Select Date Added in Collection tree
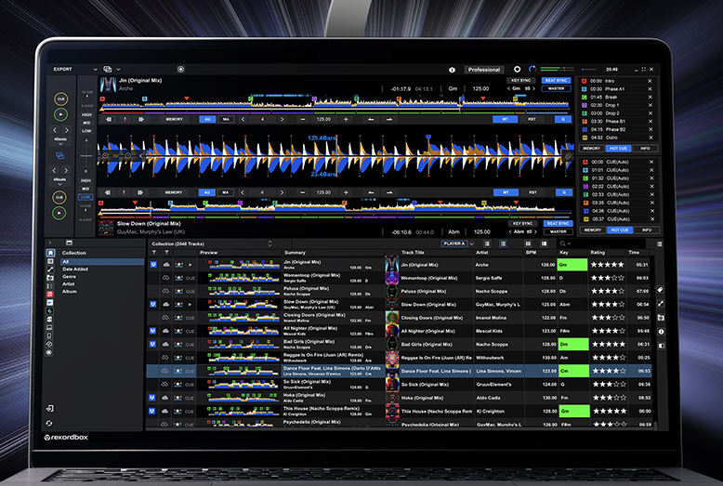 pyautogui.click(x=75, y=269)
